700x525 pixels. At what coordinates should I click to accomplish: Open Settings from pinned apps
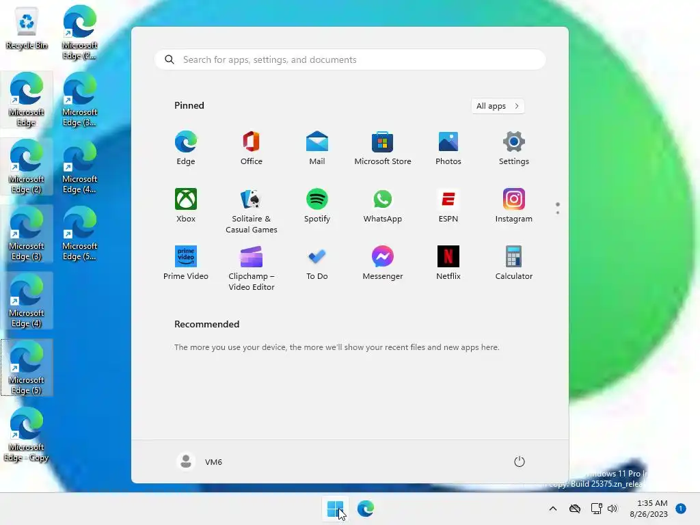514,148
